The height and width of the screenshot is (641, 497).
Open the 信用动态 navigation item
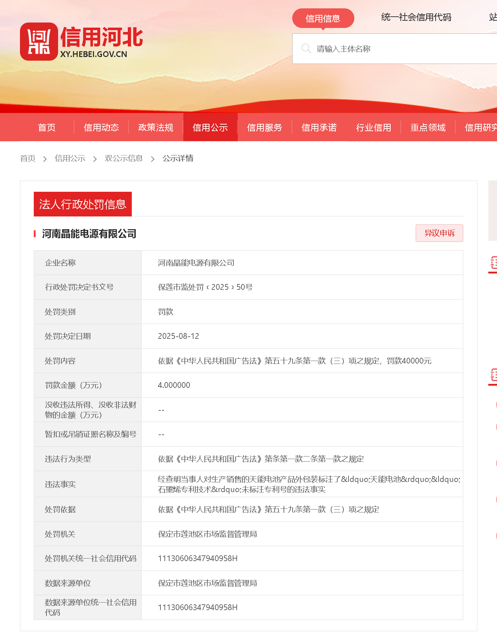coord(101,127)
